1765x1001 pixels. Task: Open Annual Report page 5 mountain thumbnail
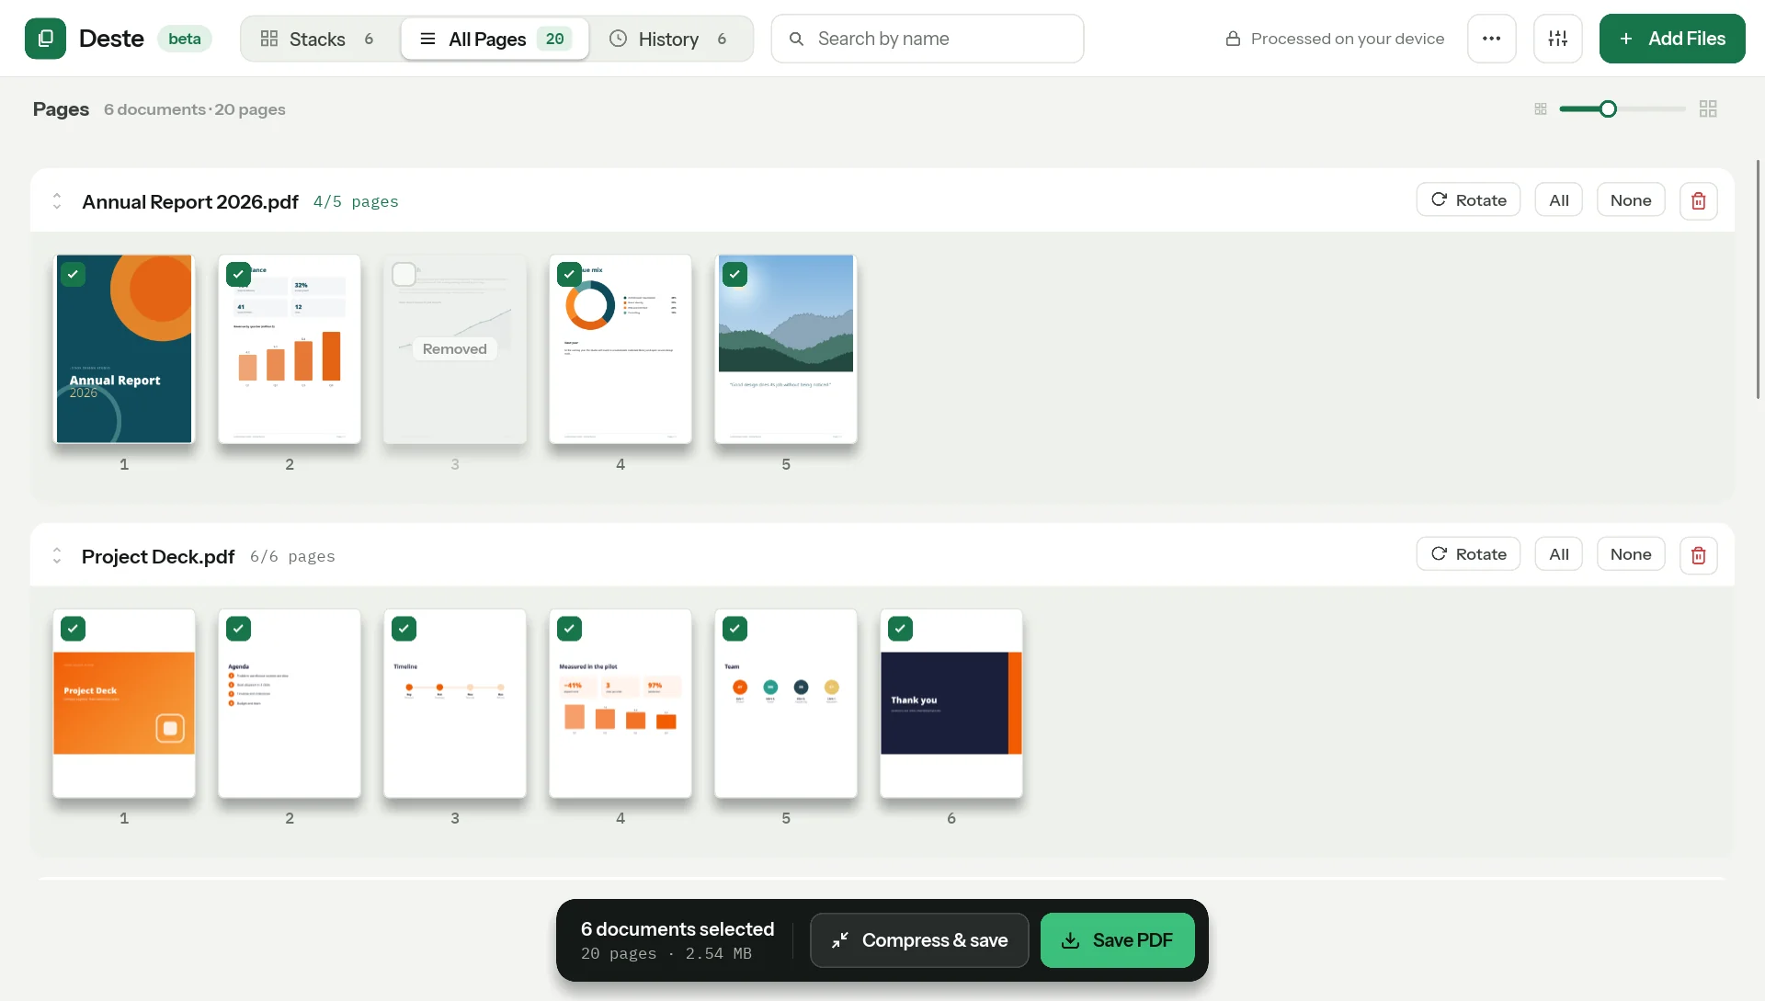pos(786,349)
